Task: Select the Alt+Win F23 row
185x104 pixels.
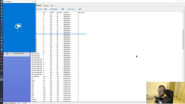Action: coord(59,99)
